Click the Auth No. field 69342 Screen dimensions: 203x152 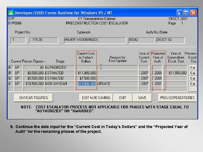pyautogui.click(x=142, y=40)
